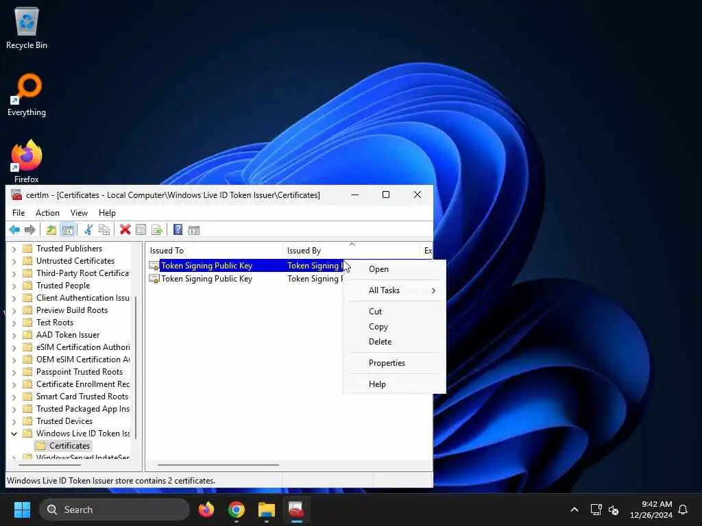Click the red X Delete toolbar icon
The width and height of the screenshot is (702, 526).
click(x=125, y=230)
